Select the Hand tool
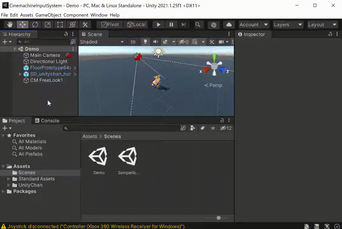342x229 pixels. tap(10, 24)
